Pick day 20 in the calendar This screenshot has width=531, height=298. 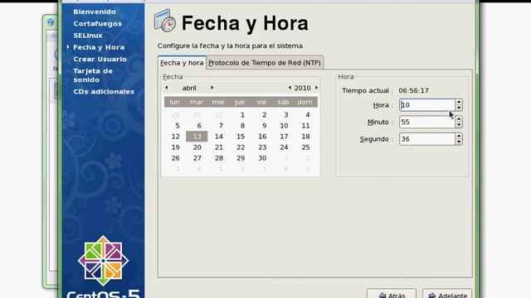coord(197,147)
